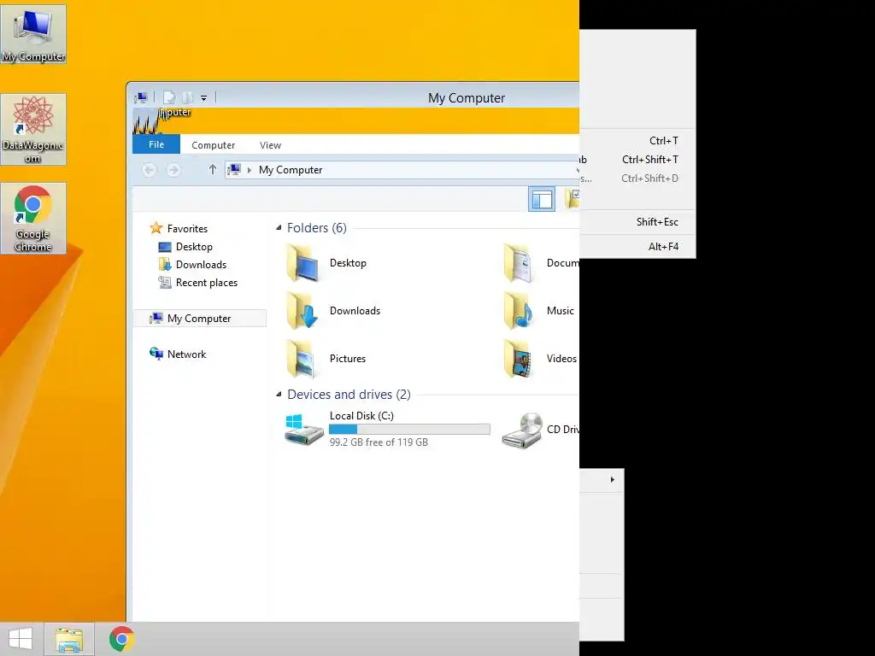
Task: Open File Explorer from the taskbar
Action: pyautogui.click(x=69, y=639)
